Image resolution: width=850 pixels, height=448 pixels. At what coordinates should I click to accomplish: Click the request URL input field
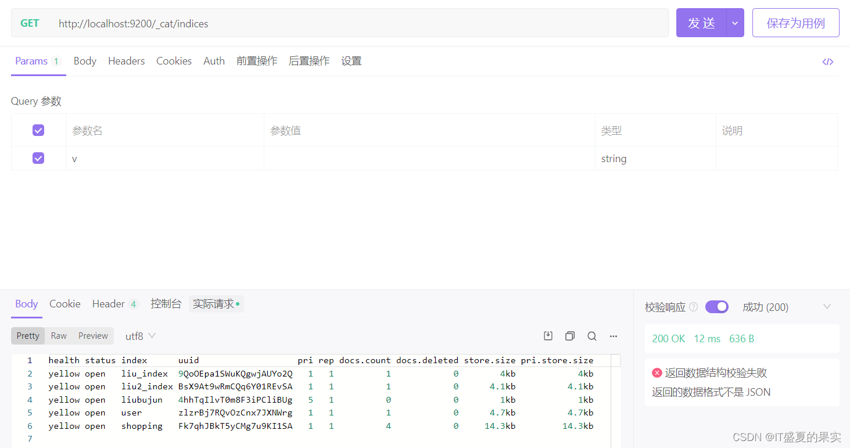(232, 23)
